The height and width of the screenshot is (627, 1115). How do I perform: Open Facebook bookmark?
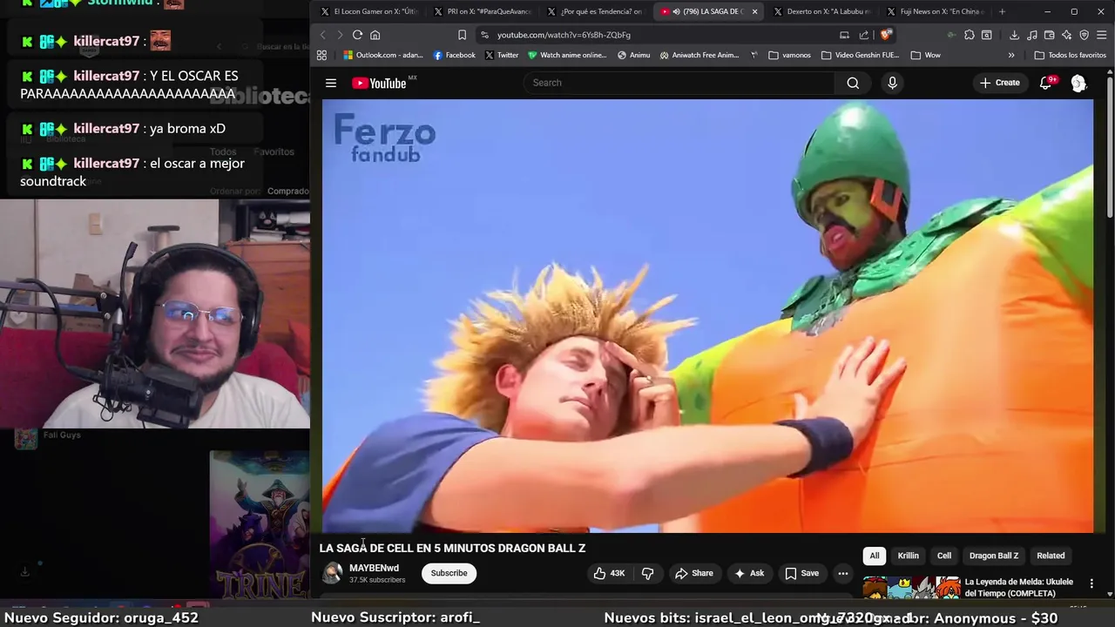(x=454, y=55)
